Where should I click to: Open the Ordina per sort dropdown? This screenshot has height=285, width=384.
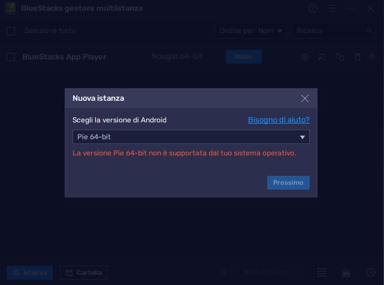coord(250,31)
